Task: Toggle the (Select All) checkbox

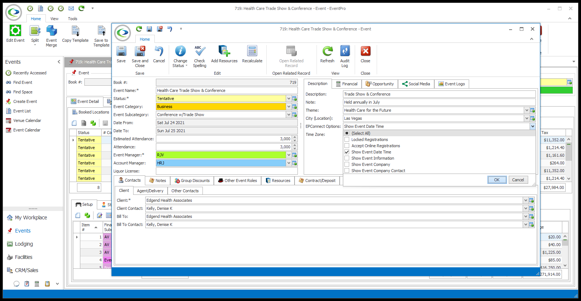Action: 347,133
